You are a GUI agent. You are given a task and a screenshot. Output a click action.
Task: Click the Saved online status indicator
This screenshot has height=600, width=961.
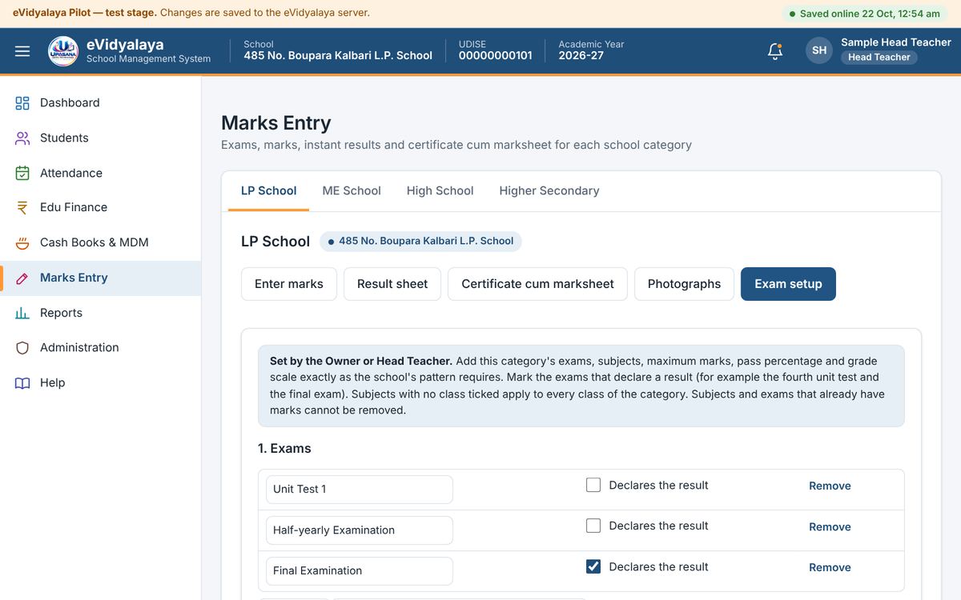865,14
